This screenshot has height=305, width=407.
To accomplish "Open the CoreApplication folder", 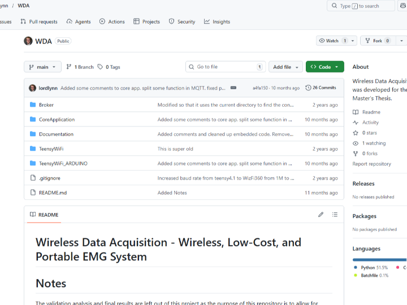I will click(57, 120).
